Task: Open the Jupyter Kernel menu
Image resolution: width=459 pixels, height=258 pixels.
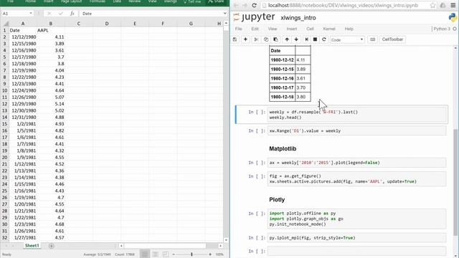Action: point(329,29)
